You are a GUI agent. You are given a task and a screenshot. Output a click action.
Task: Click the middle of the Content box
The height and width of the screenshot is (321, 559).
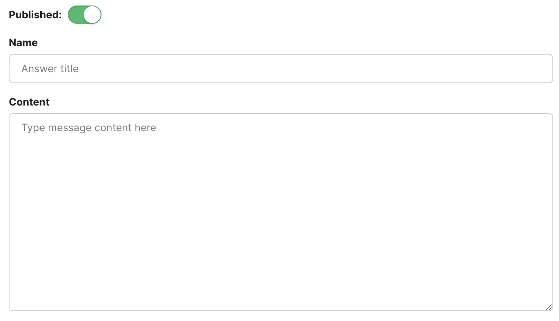point(281,212)
